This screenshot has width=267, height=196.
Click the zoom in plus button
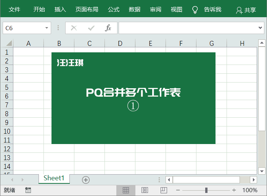pos(234,190)
